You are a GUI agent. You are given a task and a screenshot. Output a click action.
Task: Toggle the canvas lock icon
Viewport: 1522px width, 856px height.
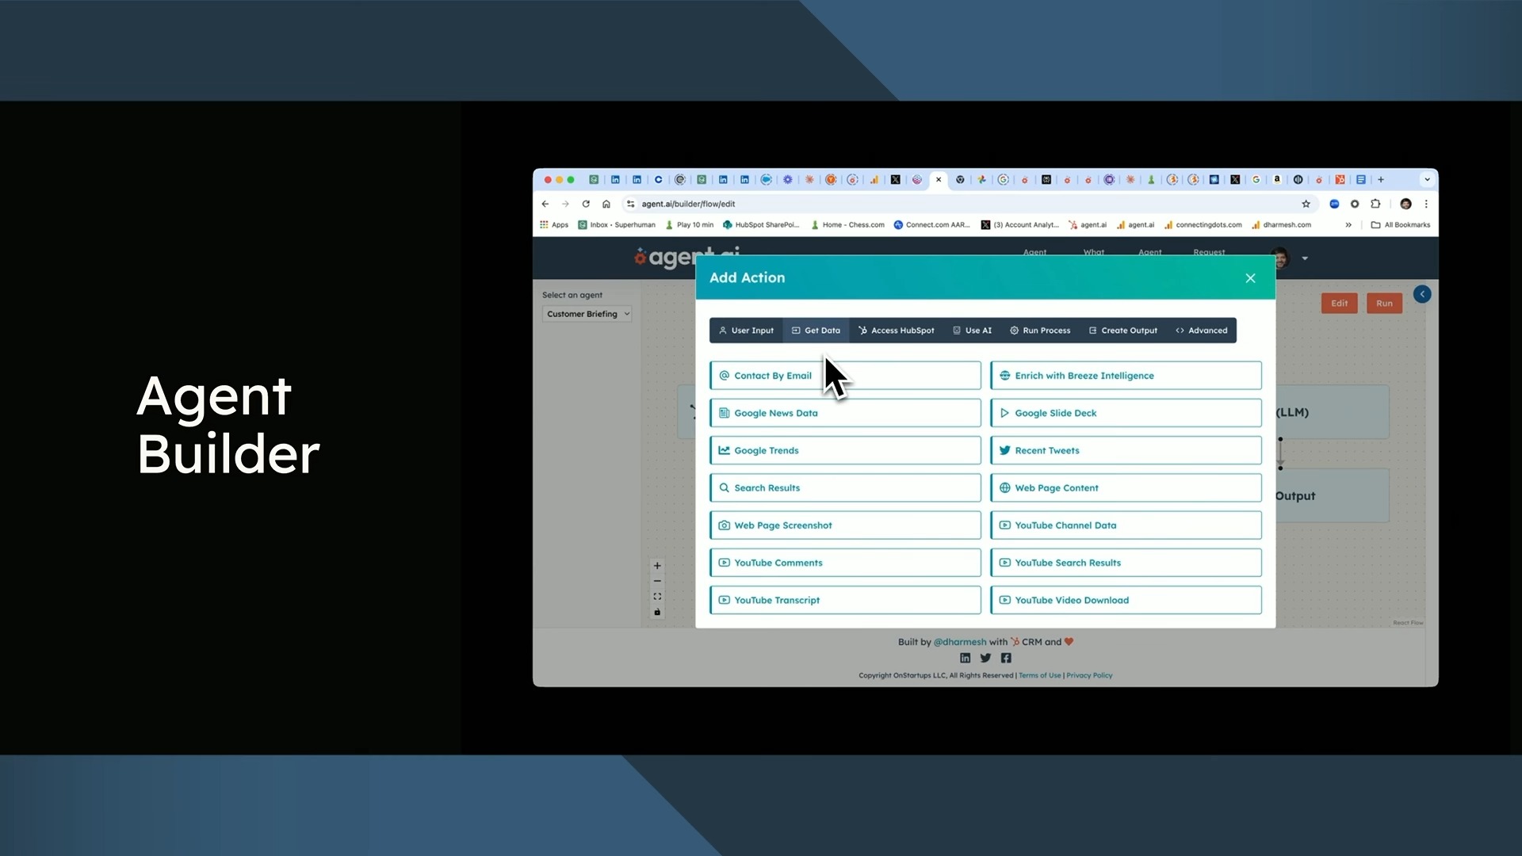click(x=657, y=613)
